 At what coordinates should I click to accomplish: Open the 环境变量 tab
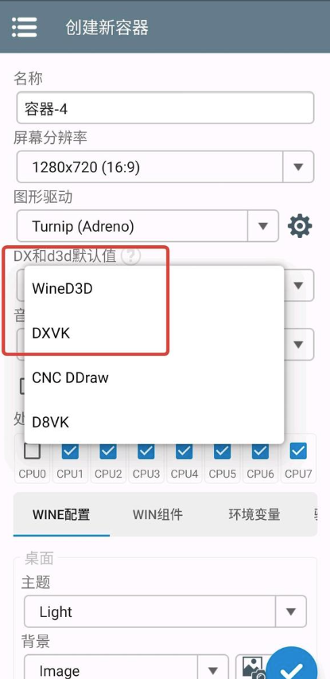point(254,514)
